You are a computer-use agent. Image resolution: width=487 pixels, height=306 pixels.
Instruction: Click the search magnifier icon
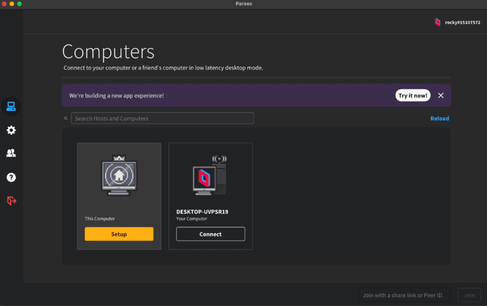66,118
